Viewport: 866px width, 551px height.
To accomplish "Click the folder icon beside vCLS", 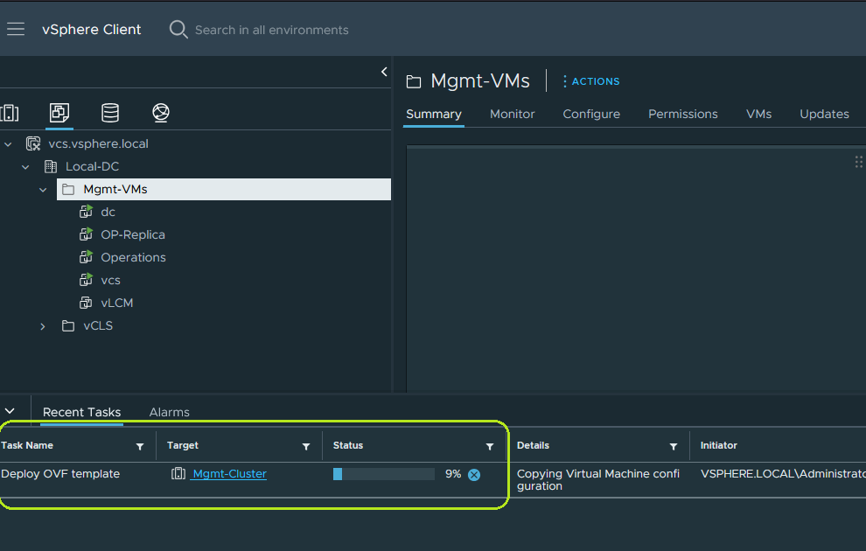I will 68,325.
